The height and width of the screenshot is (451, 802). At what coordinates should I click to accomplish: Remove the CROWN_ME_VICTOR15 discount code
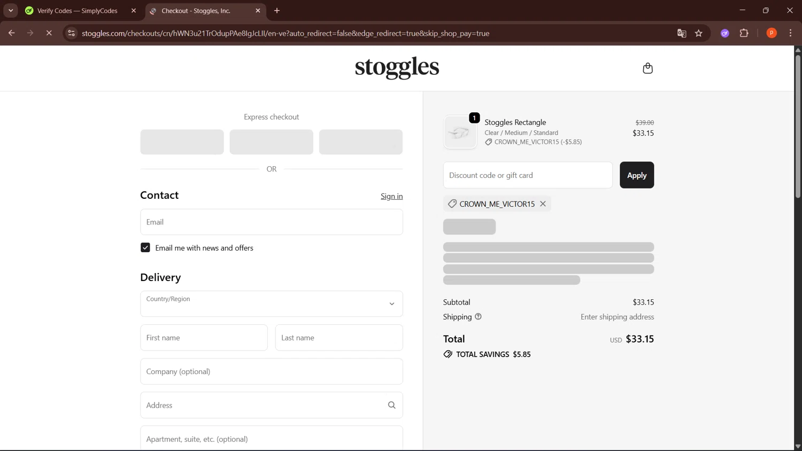[x=543, y=204]
